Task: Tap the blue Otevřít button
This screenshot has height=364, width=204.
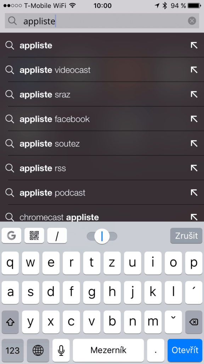Action: point(185,350)
